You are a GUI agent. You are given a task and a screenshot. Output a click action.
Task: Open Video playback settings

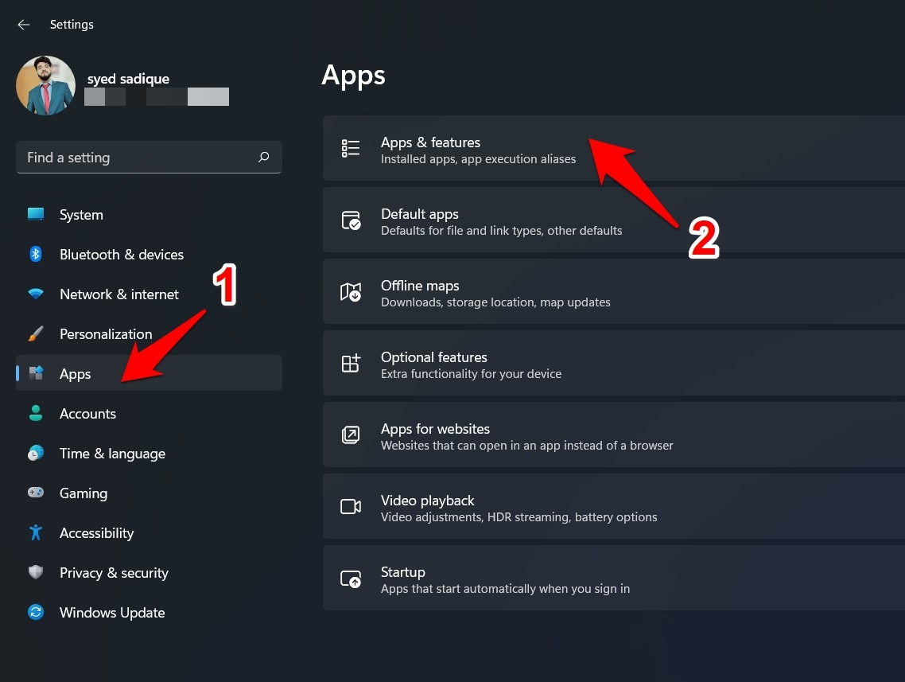[x=614, y=506]
